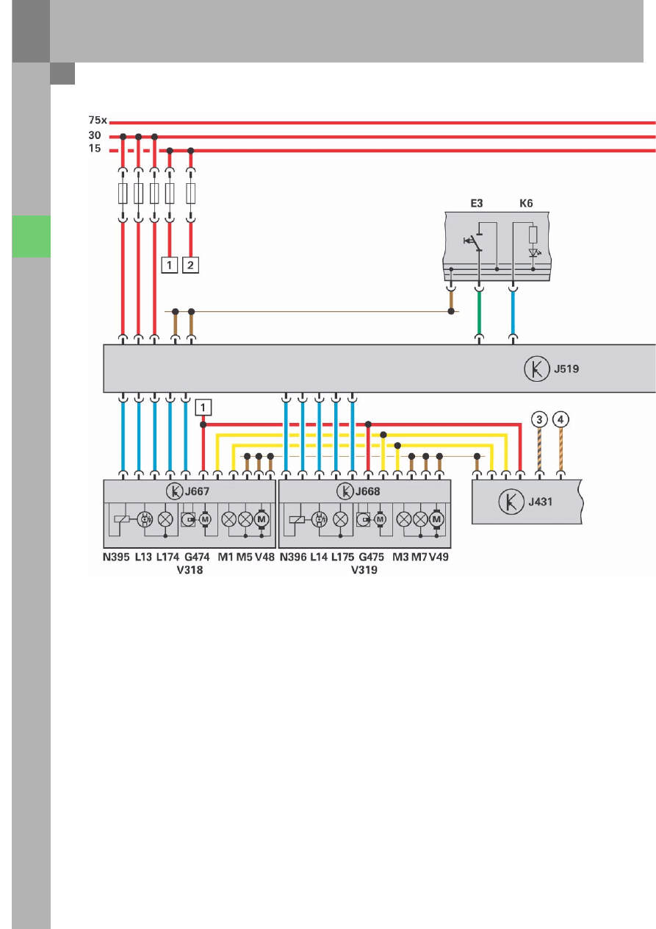
Task: Click the J667 control unit symbol
Action: (x=176, y=491)
